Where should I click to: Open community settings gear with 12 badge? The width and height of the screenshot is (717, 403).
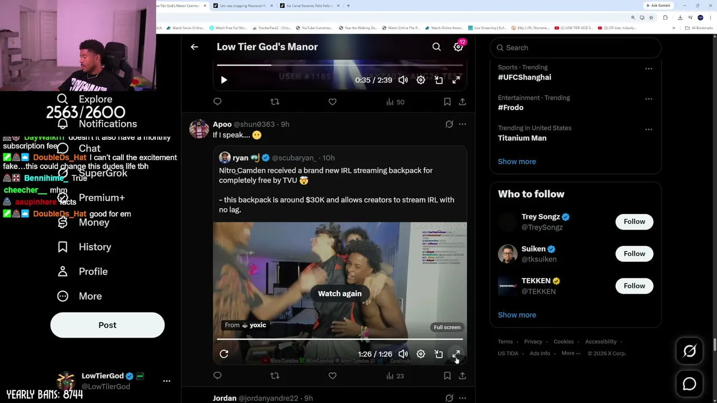click(458, 47)
